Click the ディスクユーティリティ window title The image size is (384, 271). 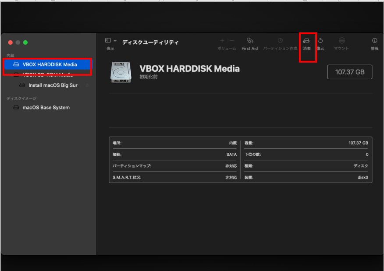(150, 42)
